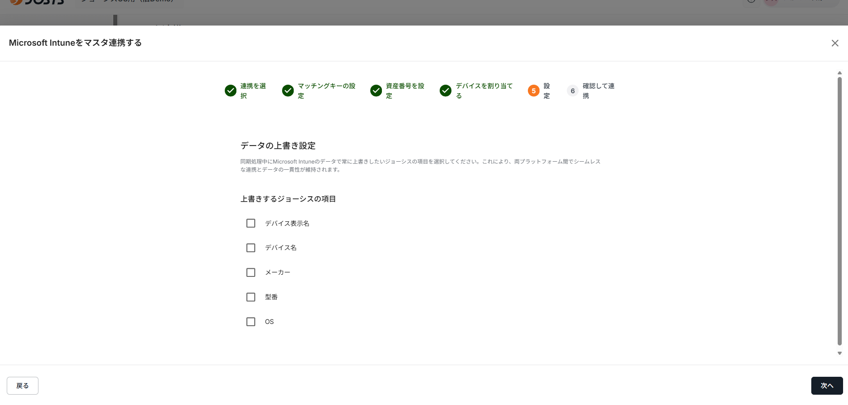Click the scrollbar down arrow
The width and height of the screenshot is (848, 405).
click(840, 353)
